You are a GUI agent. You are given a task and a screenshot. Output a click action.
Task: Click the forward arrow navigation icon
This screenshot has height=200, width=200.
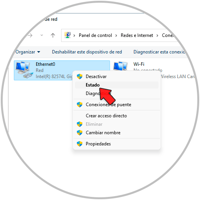click(30, 35)
